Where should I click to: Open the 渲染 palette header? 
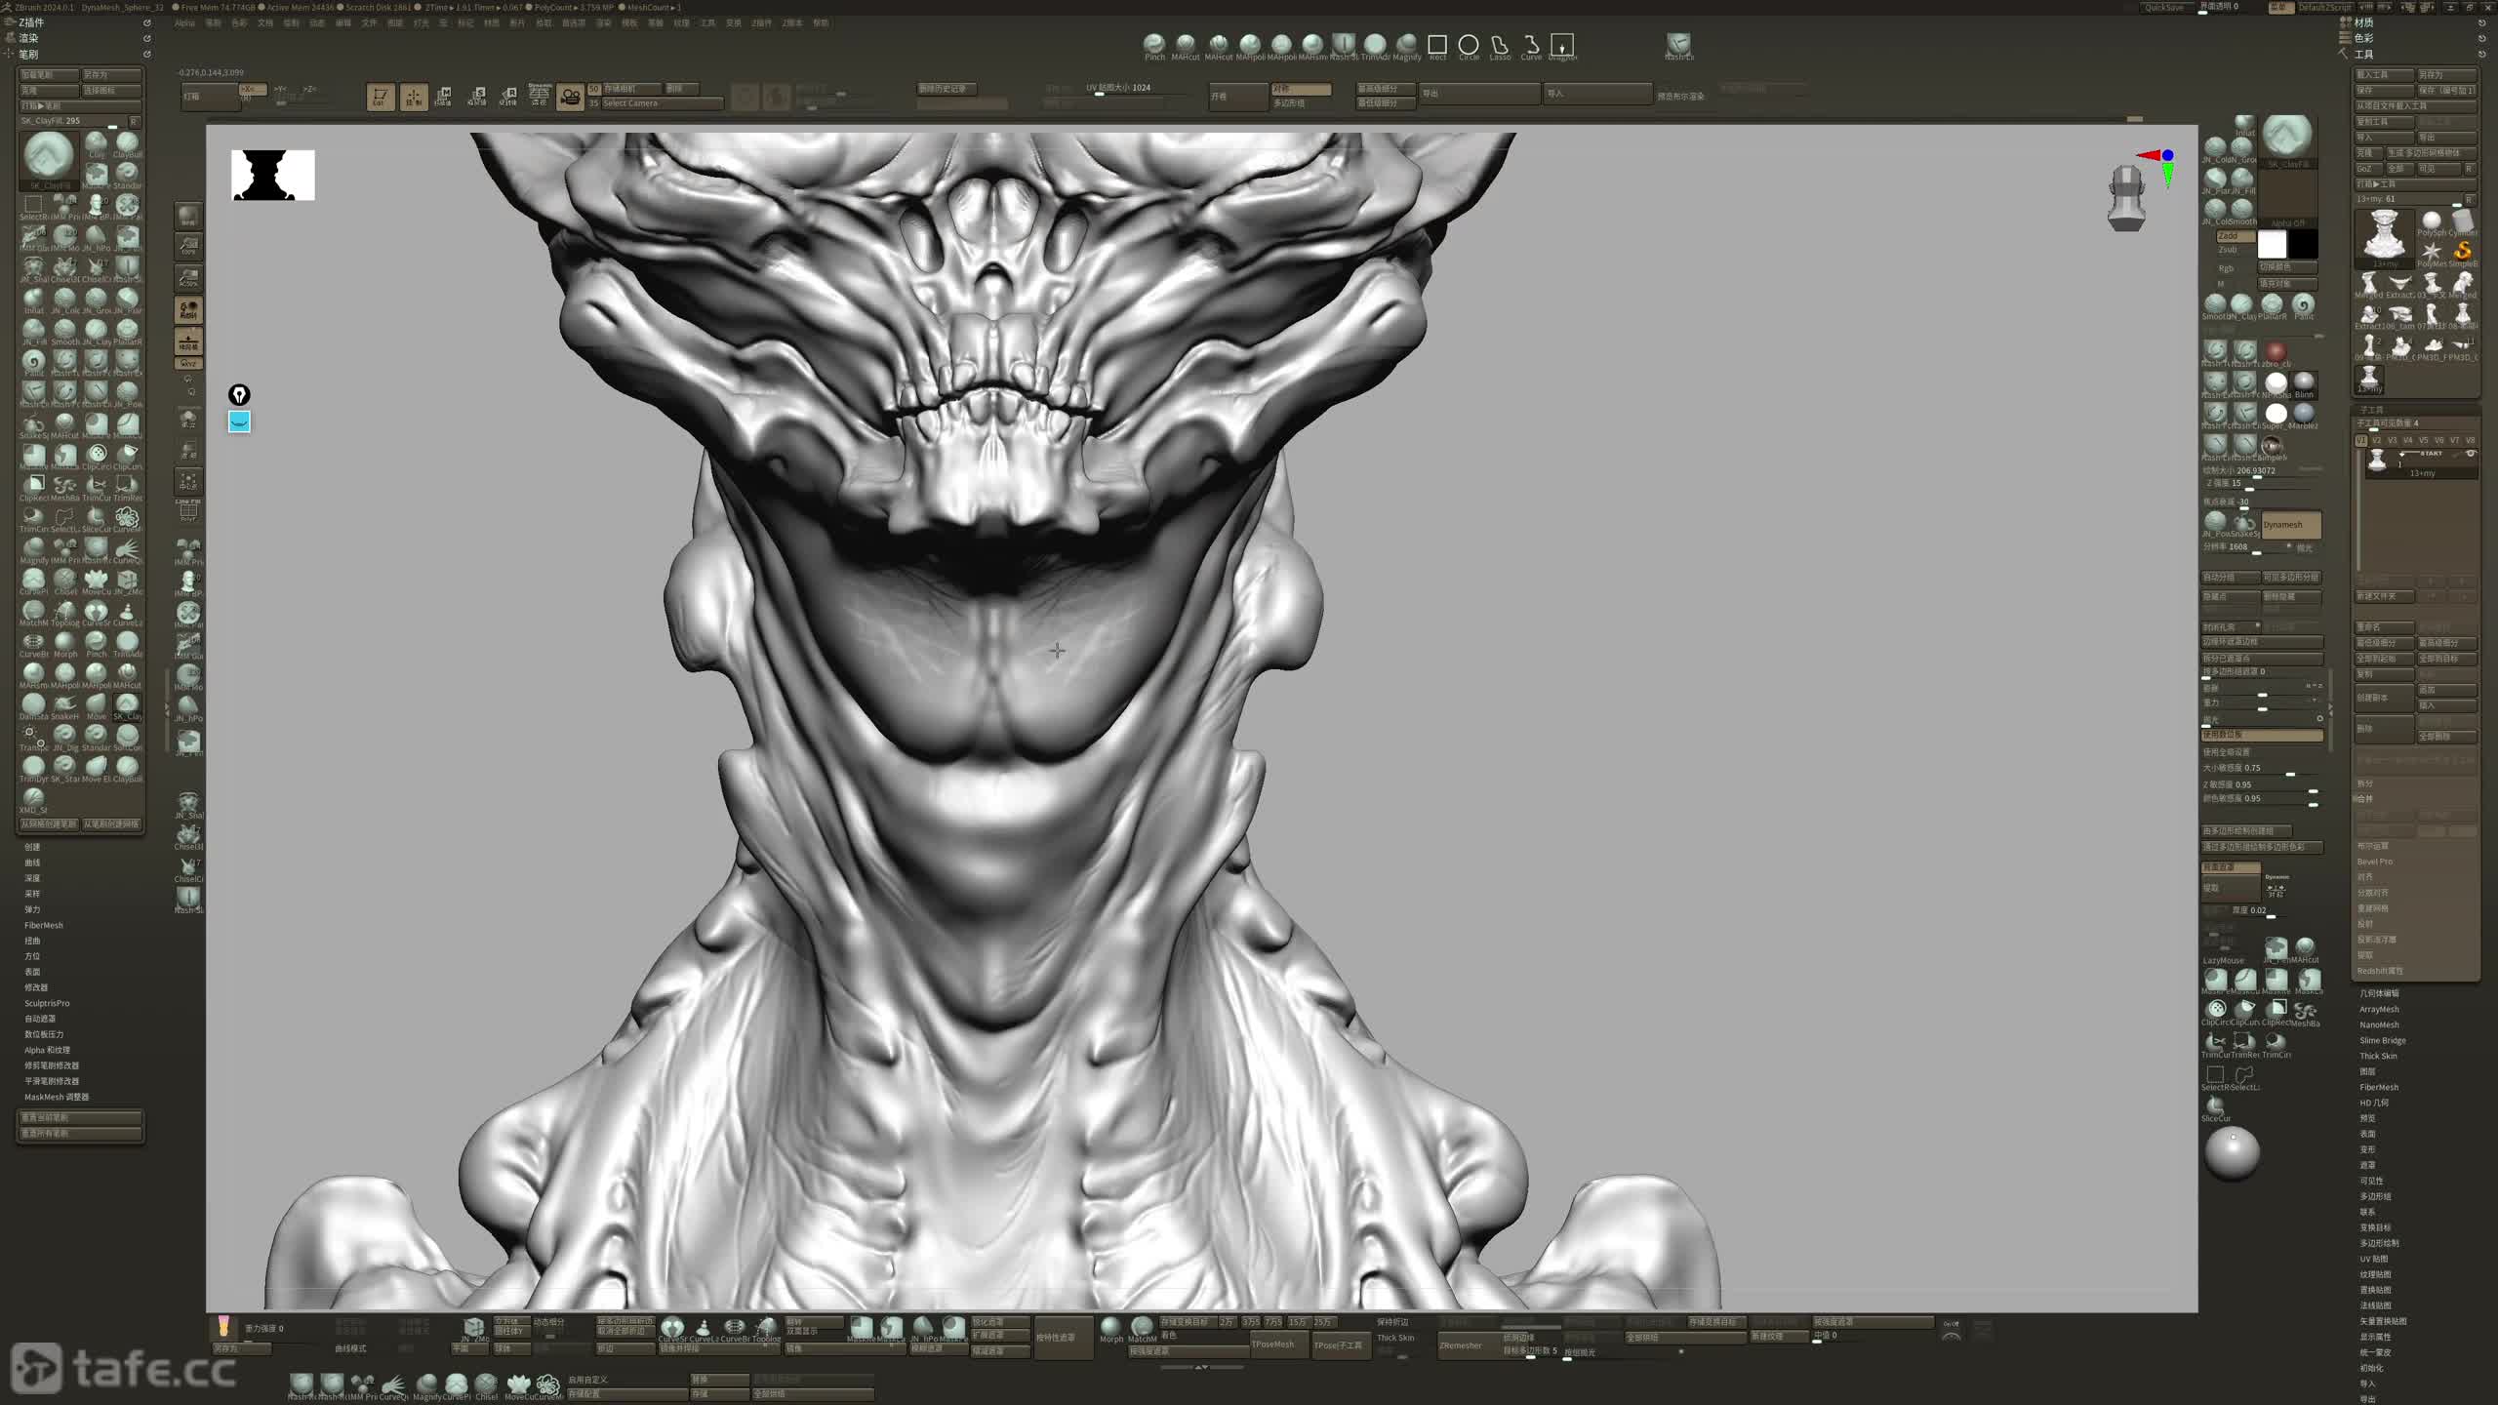(28, 38)
